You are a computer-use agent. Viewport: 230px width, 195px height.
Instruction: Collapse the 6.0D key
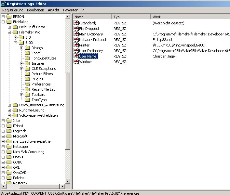(15, 43)
